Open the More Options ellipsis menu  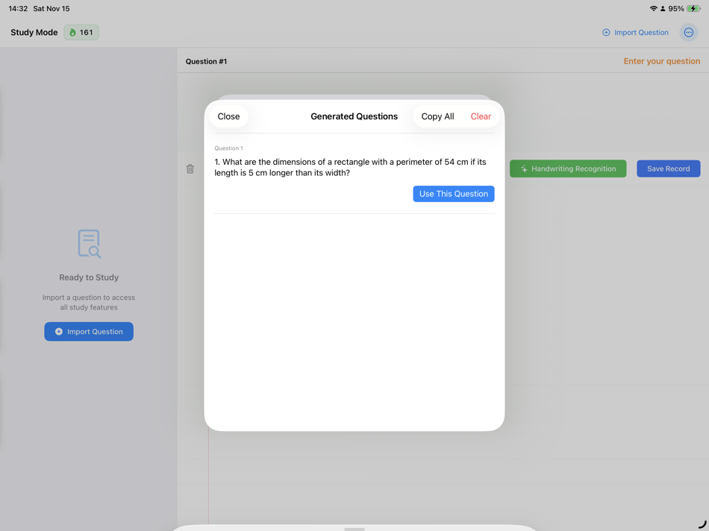[x=688, y=32]
